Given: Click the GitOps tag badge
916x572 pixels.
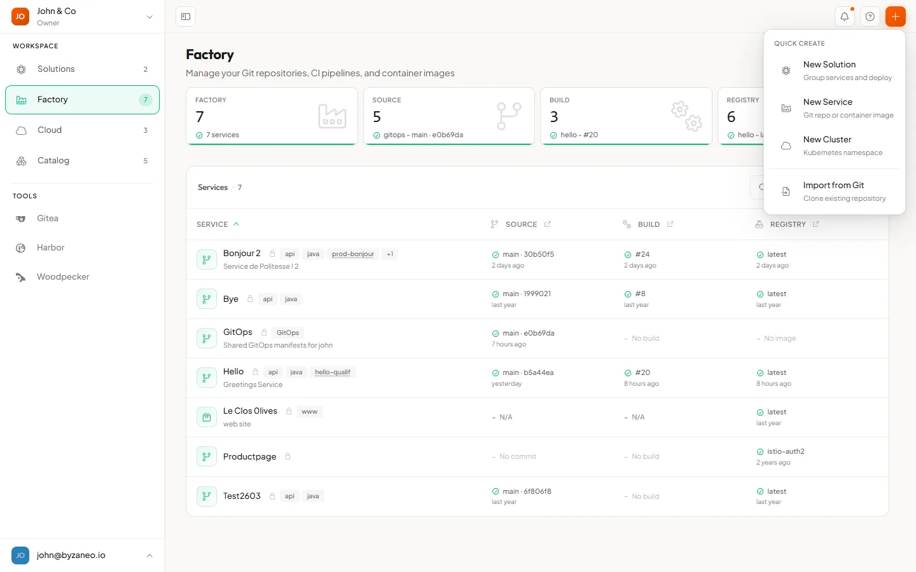Looking at the screenshot, I should pos(288,332).
